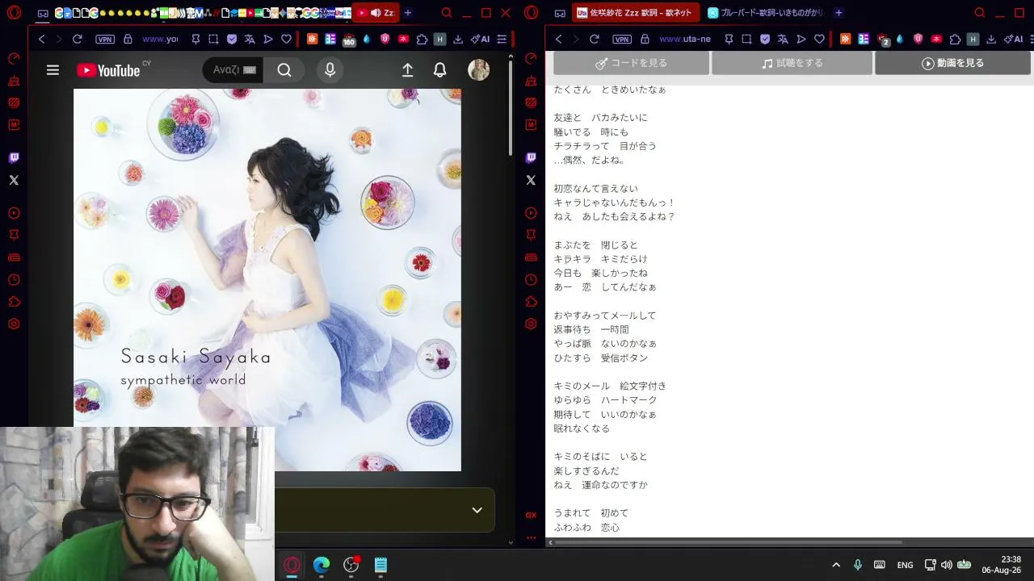Open the YouTube account avatar menu
Viewport: 1034px width, 581px height.
[478, 70]
